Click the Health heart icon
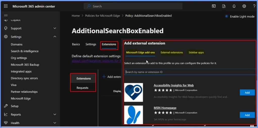The width and height of the screenshot is (258, 128). 6,123
